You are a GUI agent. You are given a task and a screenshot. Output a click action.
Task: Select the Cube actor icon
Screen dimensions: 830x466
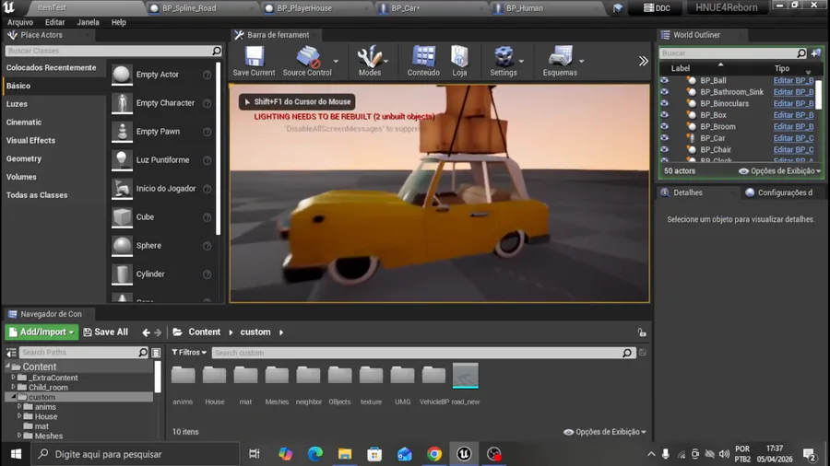(122, 217)
